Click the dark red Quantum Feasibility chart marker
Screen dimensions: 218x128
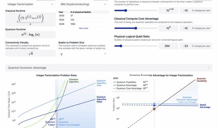pyautogui.click(x=154, y=109)
